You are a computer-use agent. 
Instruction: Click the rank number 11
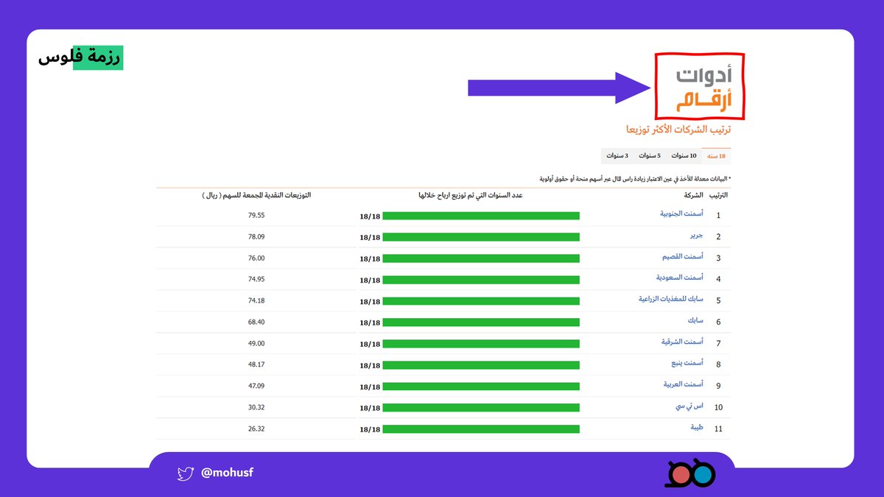click(718, 429)
